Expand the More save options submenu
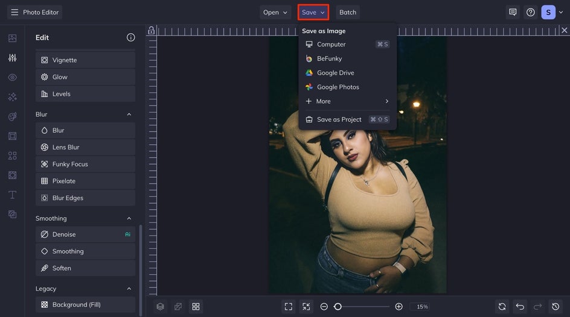The width and height of the screenshot is (570, 317). click(347, 101)
